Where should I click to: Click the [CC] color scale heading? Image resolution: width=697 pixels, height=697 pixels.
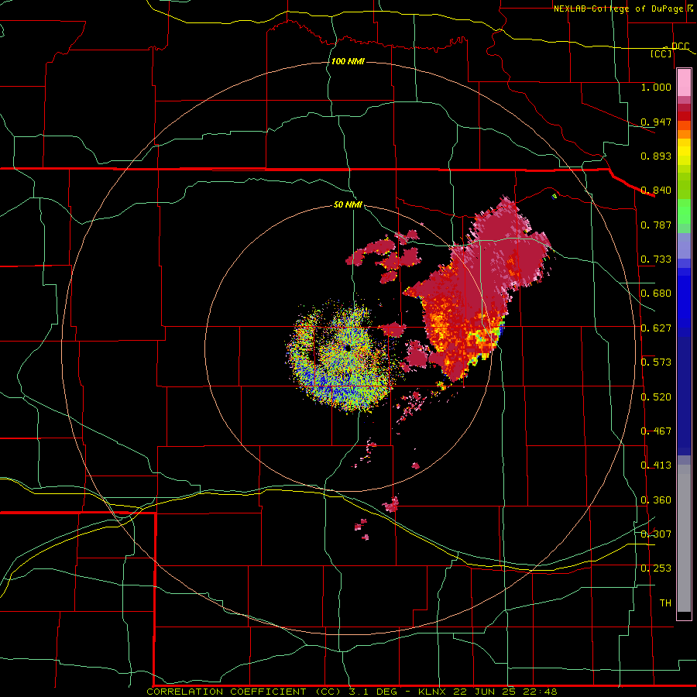pyautogui.click(x=661, y=53)
